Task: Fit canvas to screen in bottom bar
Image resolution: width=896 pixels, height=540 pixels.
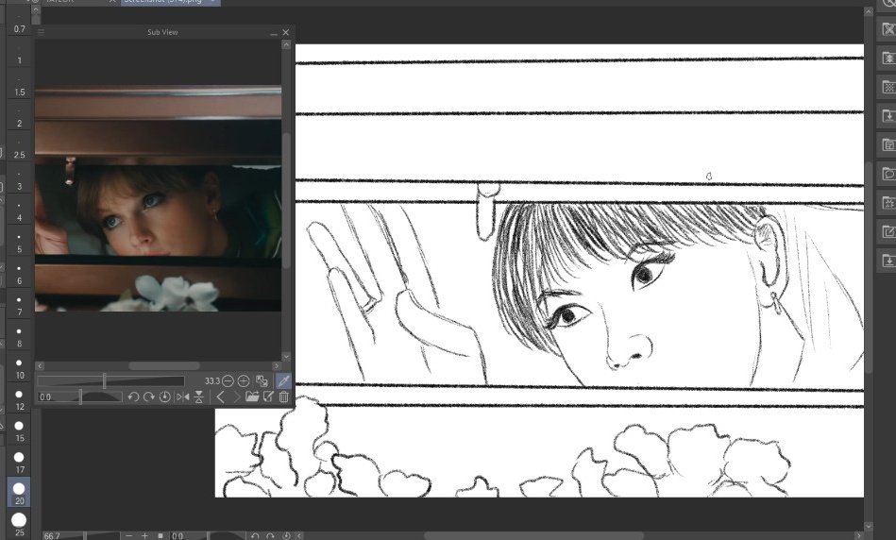Action: [161, 535]
